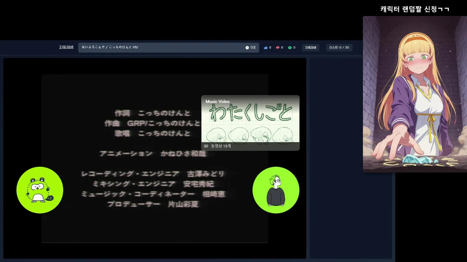Click the 'Music Video' label on the card
467x262 pixels.
click(217, 102)
